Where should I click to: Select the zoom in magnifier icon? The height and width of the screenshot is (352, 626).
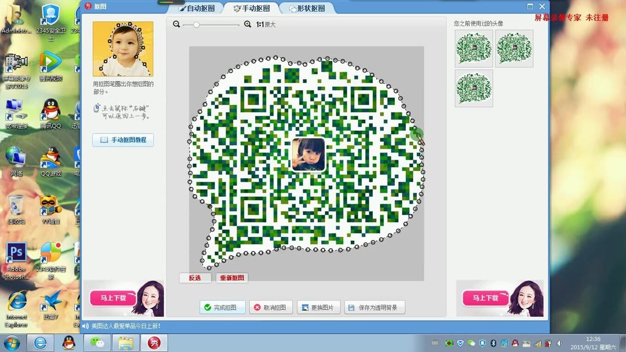pyautogui.click(x=248, y=25)
